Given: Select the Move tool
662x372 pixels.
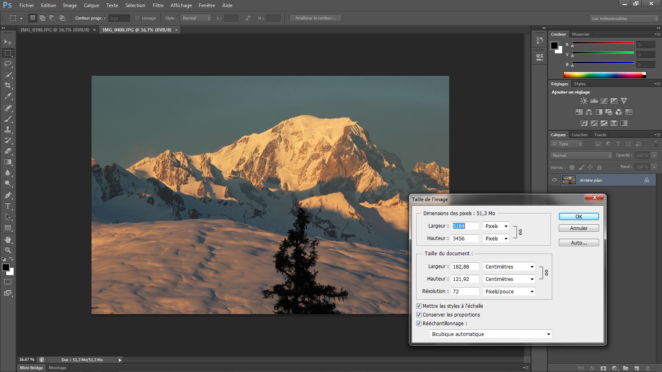Looking at the screenshot, I should (x=8, y=42).
